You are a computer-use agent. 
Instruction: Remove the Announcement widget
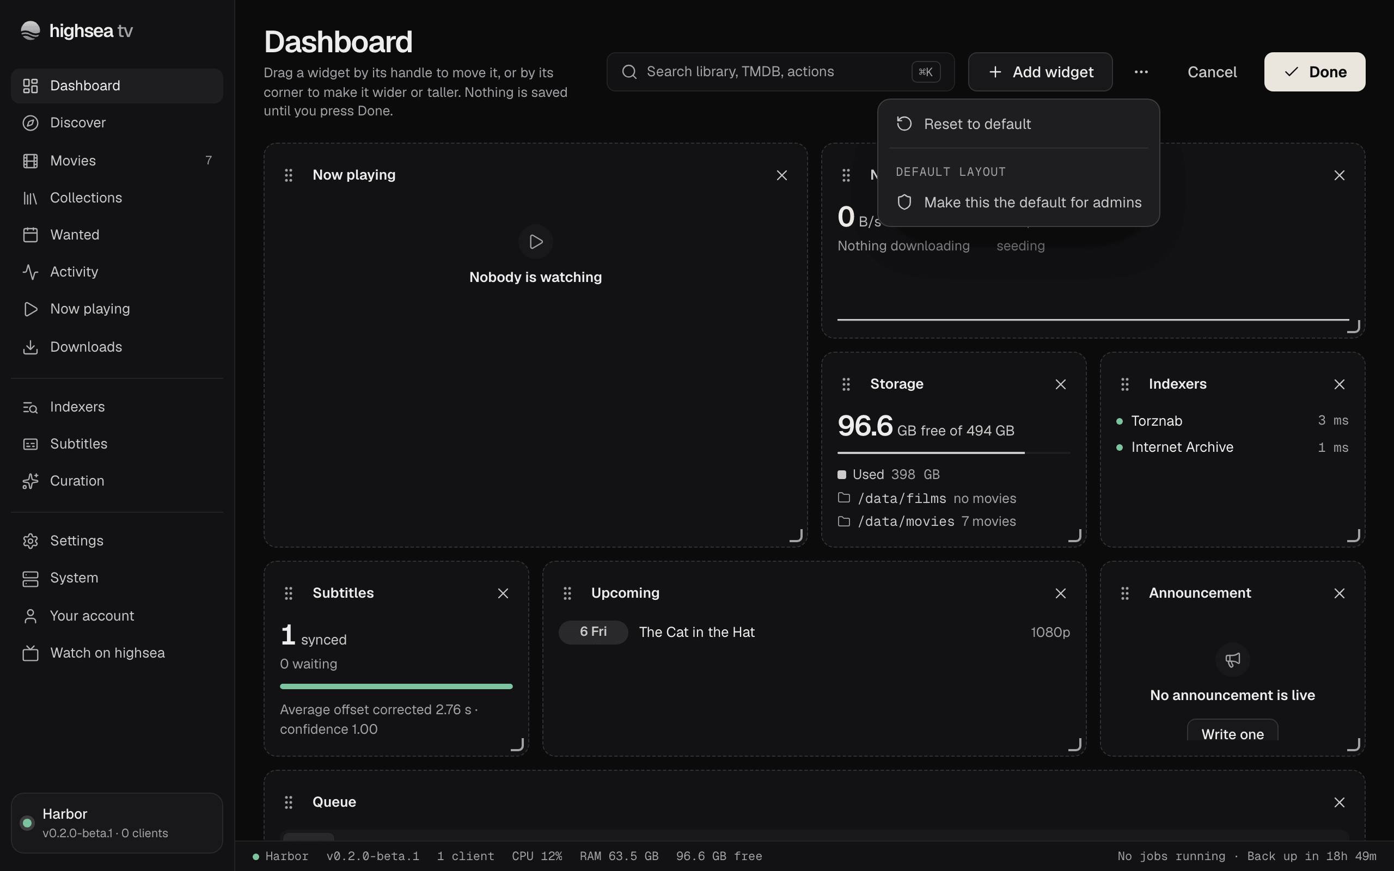point(1340,593)
